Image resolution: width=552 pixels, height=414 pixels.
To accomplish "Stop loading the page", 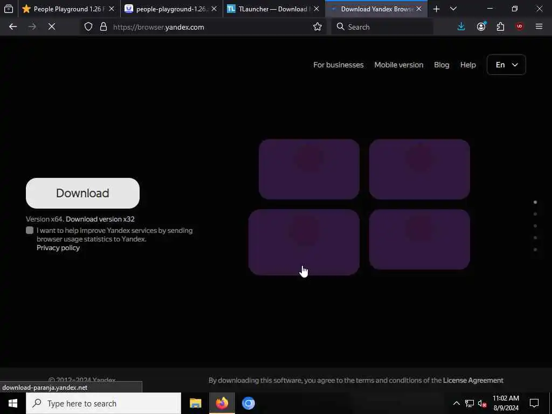I will coord(51,27).
